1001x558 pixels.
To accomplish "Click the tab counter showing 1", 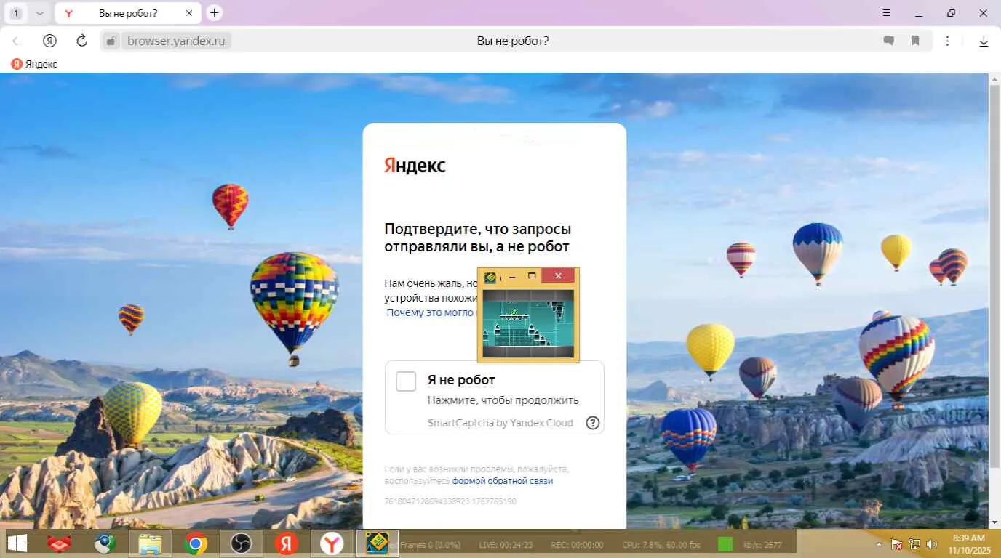I will coord(17,13).
